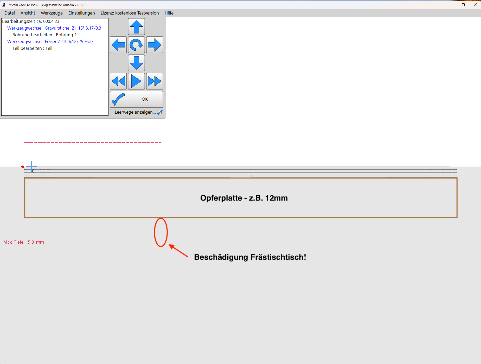The width and height of the screenshot is (481, 364).
Task: Click the Lizenz: kostenlose Testversion menu
Action: [x=130, y=13]
